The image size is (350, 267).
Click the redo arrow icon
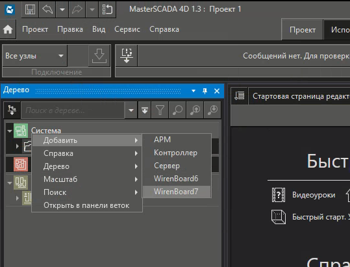[x=77, y=10]
